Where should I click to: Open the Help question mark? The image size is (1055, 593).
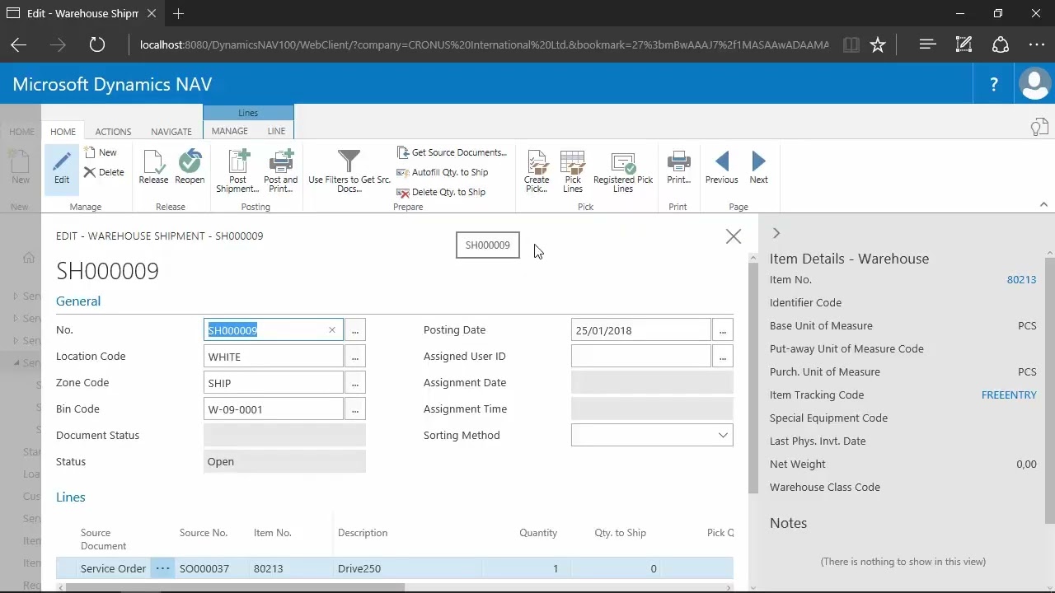993,84
